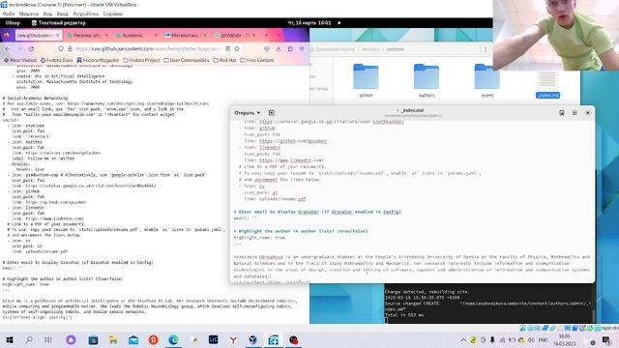Open VirtualBox Устройства menu
Screen dimensions: 619x348
coord(86,14)
